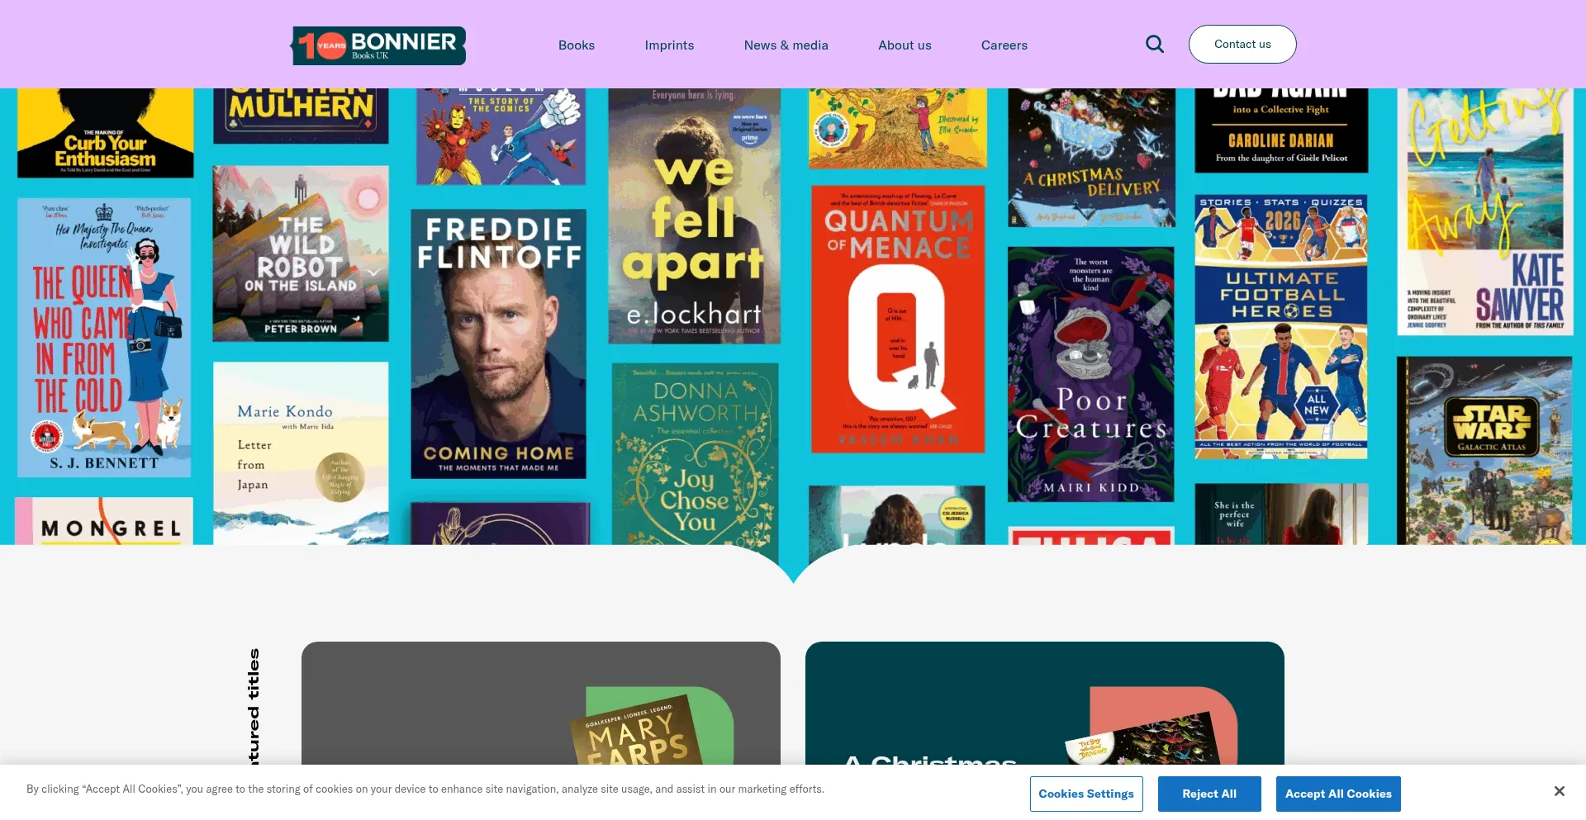Image resolution: width=1586 pixels, height=820 pixels.
Task: Click the Contact us button
Action: 1242,45
